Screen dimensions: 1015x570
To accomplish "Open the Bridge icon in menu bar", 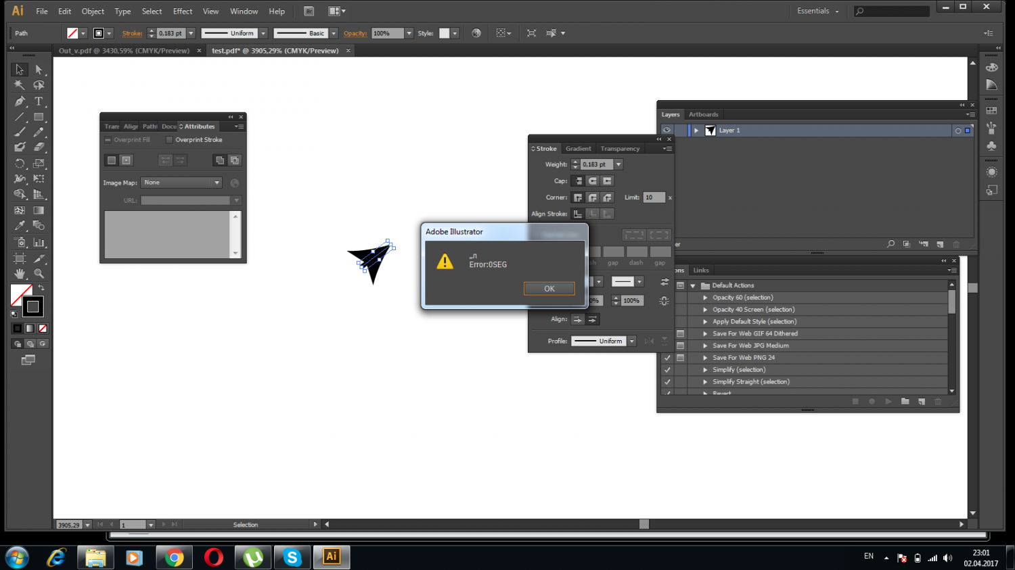I will [x=309, y=11].
